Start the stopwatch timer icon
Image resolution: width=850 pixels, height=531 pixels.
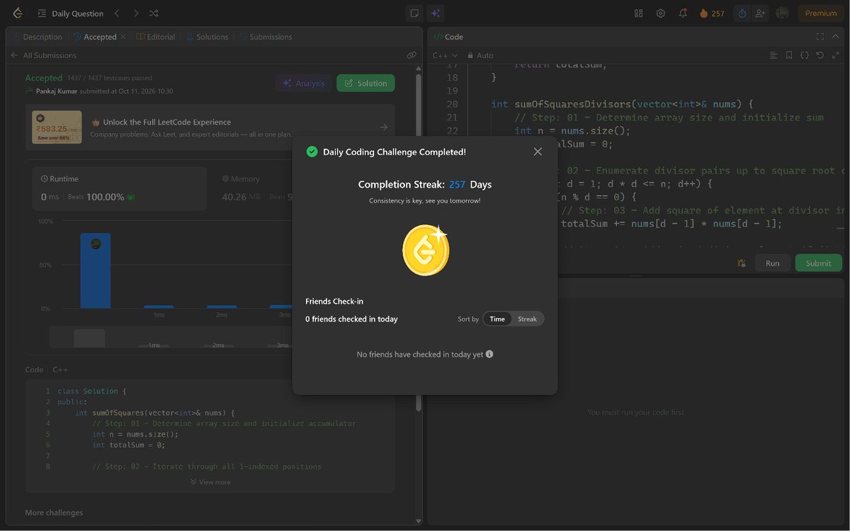pyautogui.click(x=742, y=13)
